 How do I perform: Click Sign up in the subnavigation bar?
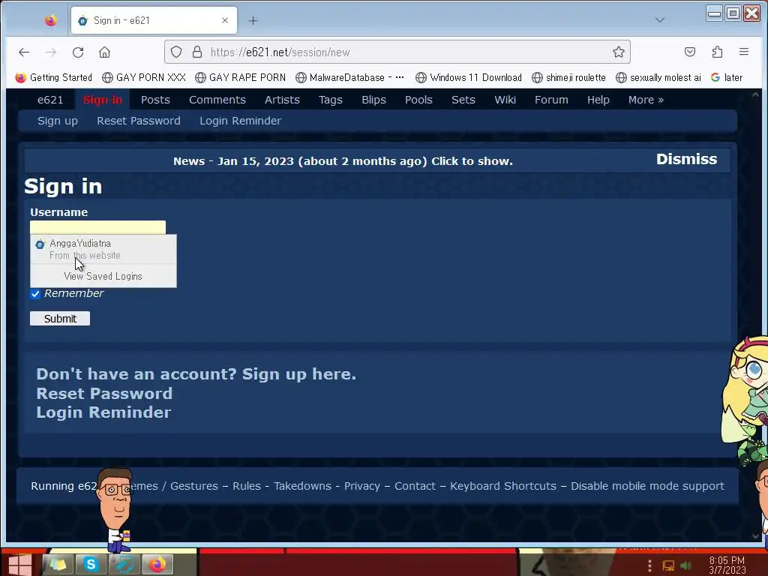point(57,121)
